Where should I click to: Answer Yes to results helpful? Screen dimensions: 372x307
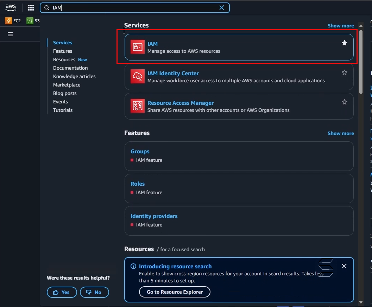tap(62, 292)
